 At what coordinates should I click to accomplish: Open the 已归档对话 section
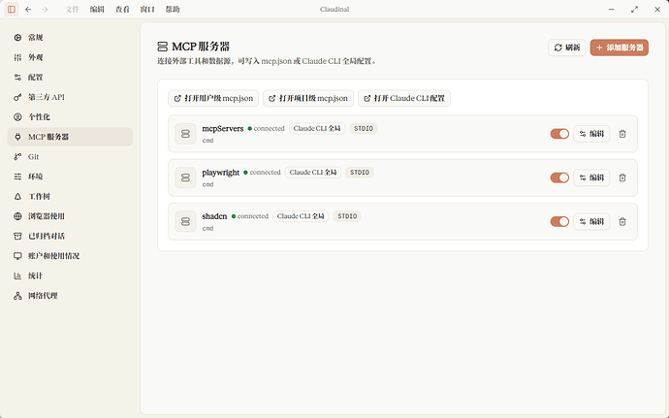click(x=70, y=236)
